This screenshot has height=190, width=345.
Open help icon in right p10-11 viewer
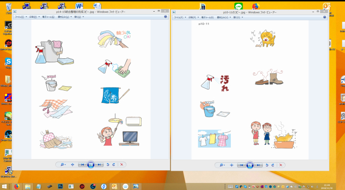[x=325, y=17]
